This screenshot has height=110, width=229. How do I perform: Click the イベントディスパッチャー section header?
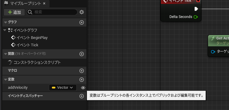coord(44,96)
